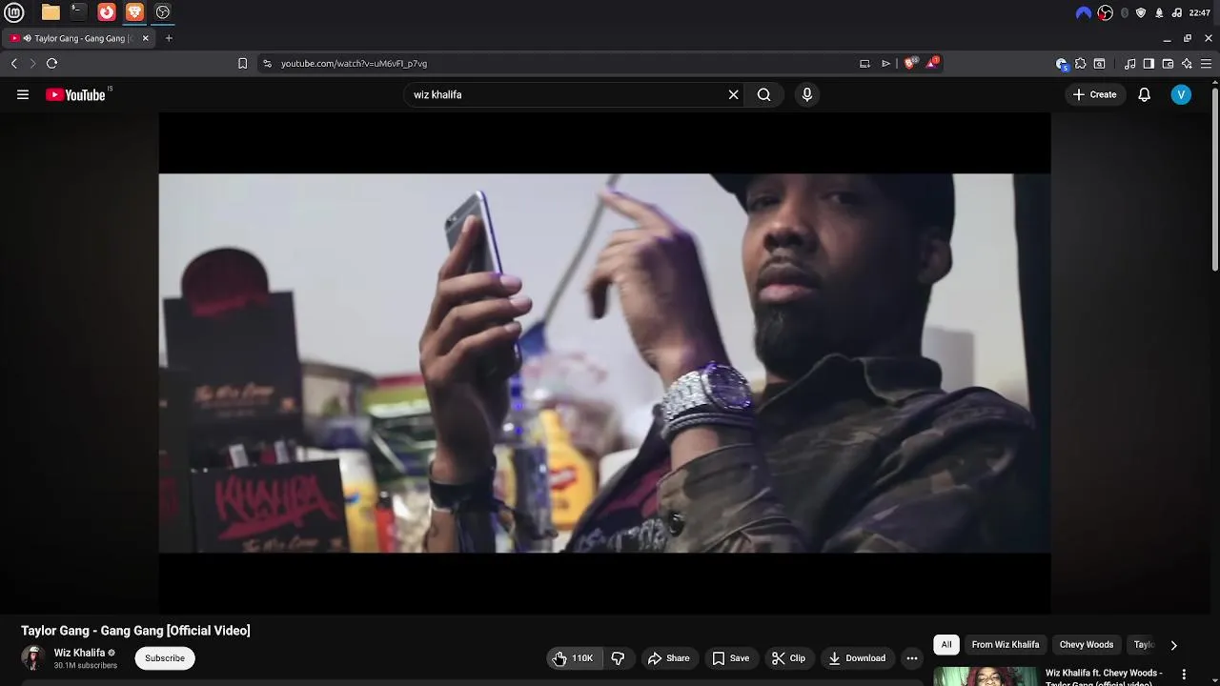The height and width of the screenshot is (686, 1220).
Task: Open recommended video thumbnail Wiz Khalifa ft. Chevy Woods
Action: (x=986, y=676)
